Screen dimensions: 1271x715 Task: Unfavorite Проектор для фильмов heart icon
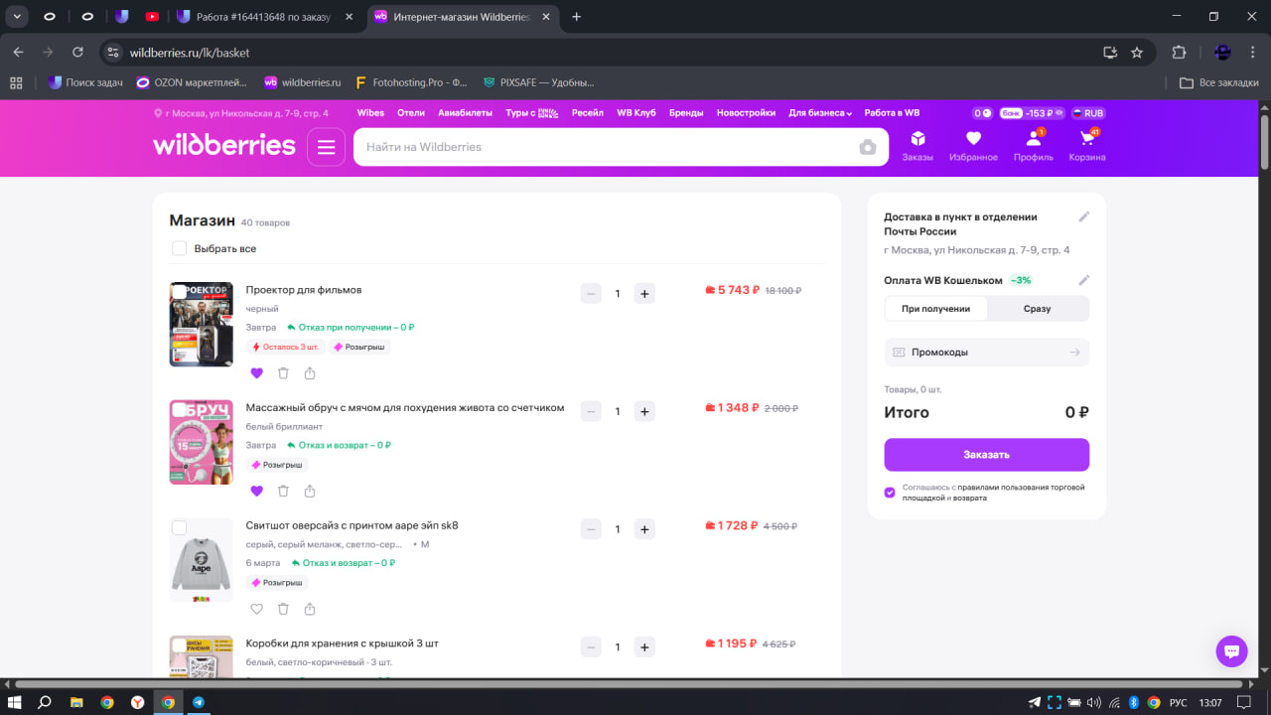(256, 373)
